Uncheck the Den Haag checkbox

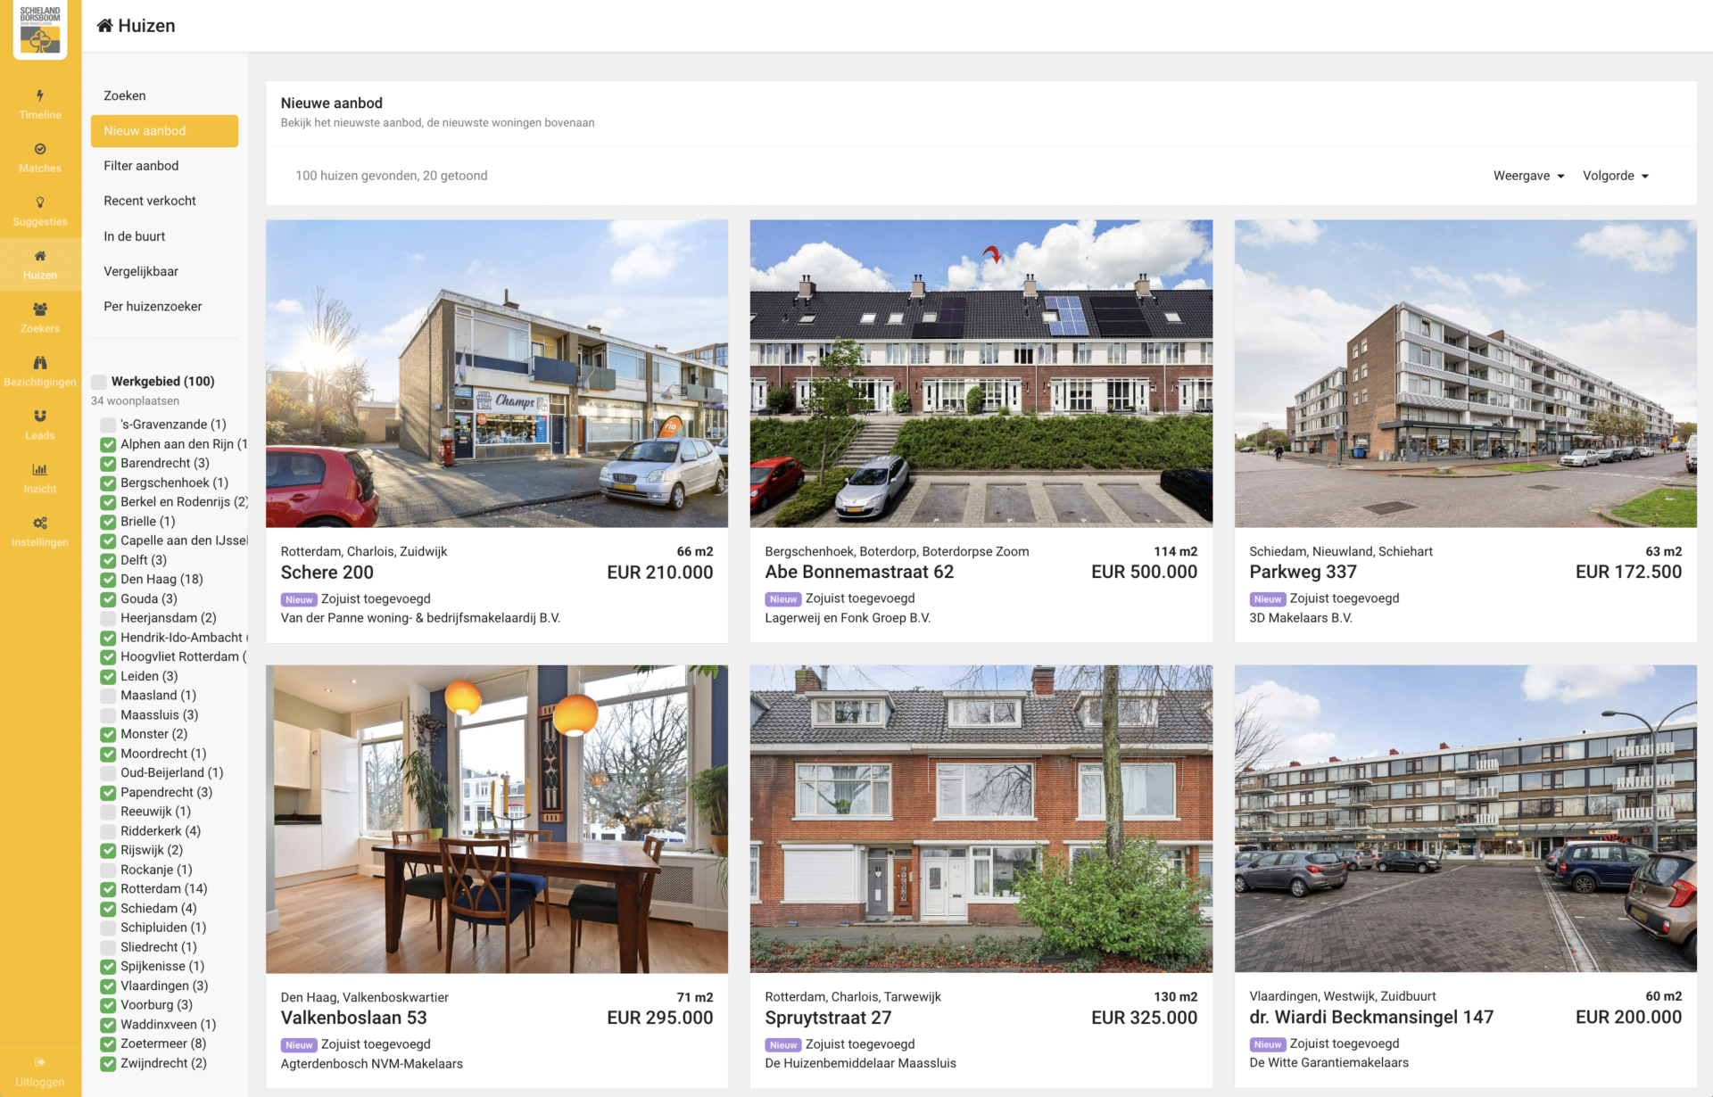tap(108, 580)
